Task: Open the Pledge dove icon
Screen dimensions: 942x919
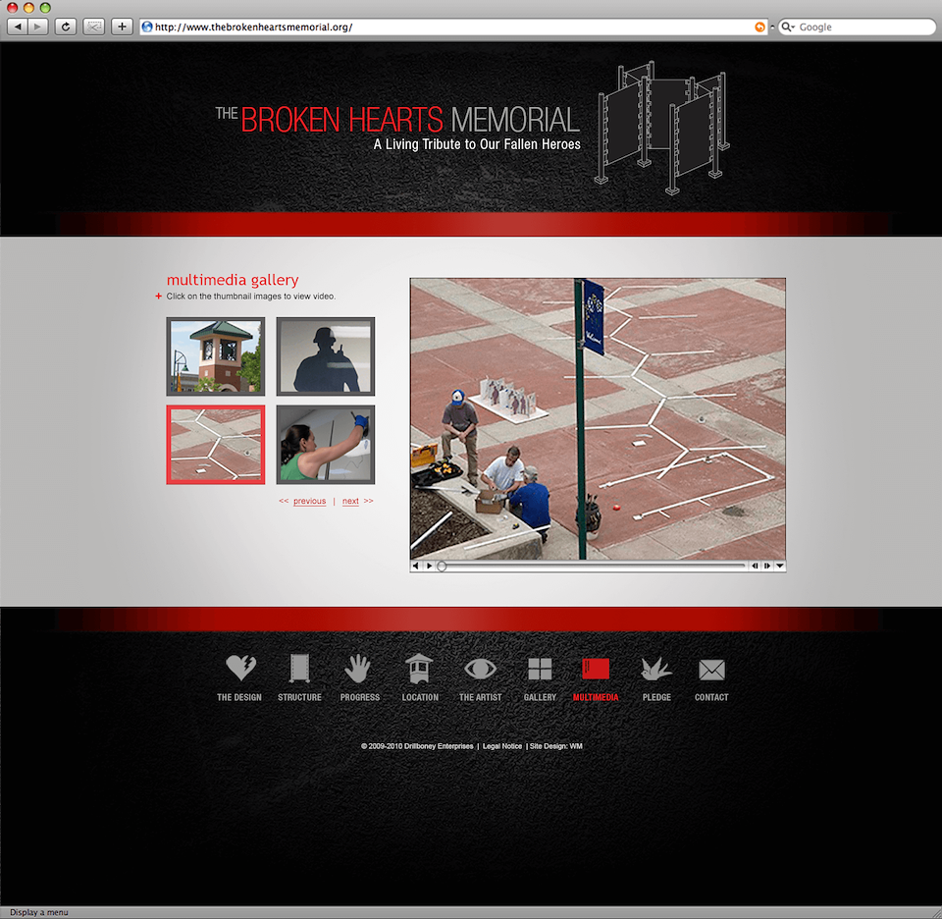Action: 656,669
